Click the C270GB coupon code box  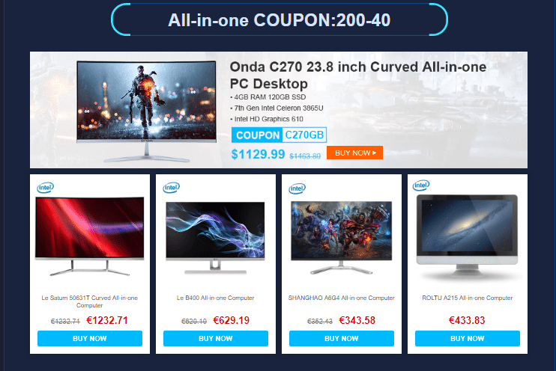tap(304, 135)
